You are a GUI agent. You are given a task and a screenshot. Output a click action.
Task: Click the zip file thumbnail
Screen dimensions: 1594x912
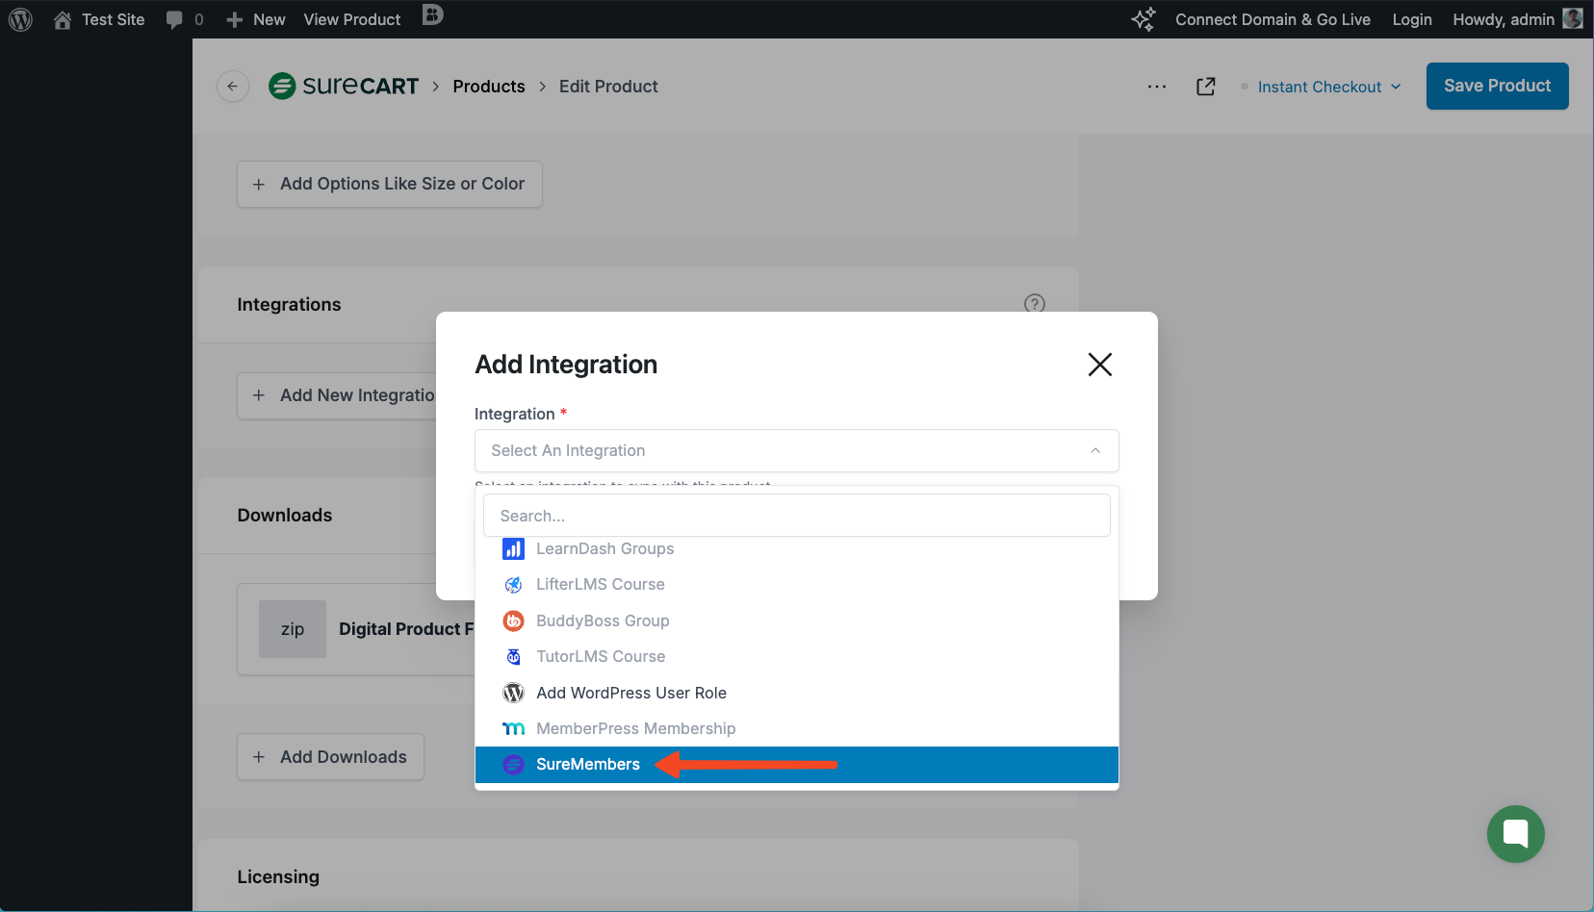(293, 629)
